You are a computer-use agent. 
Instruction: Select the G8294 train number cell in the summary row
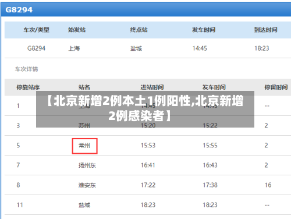pyautogui.click(x=36, y=48)
